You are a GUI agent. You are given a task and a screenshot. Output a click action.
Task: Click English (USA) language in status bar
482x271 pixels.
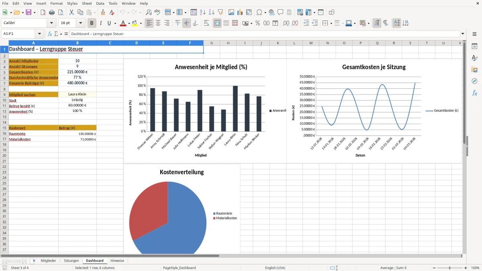click(x=275, y=268)
